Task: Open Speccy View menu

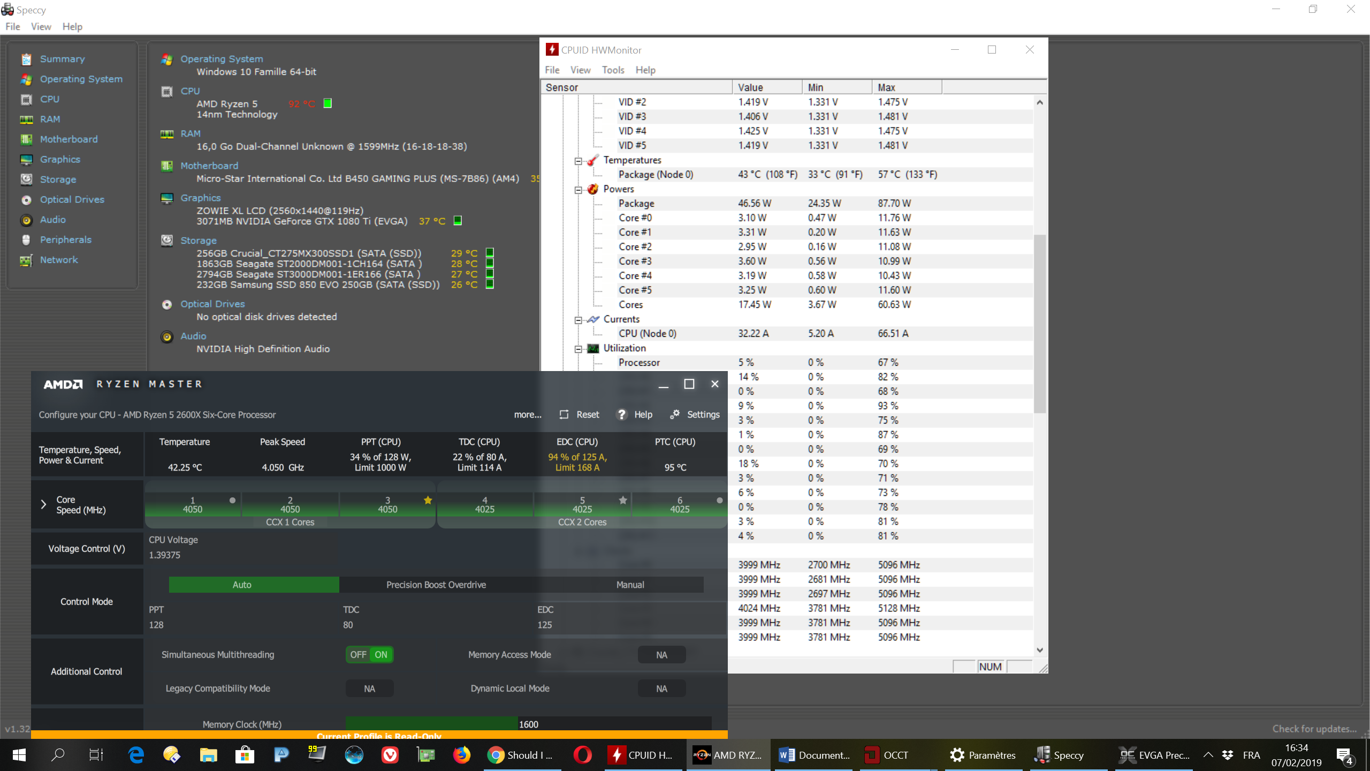Action: pos(41,27)
